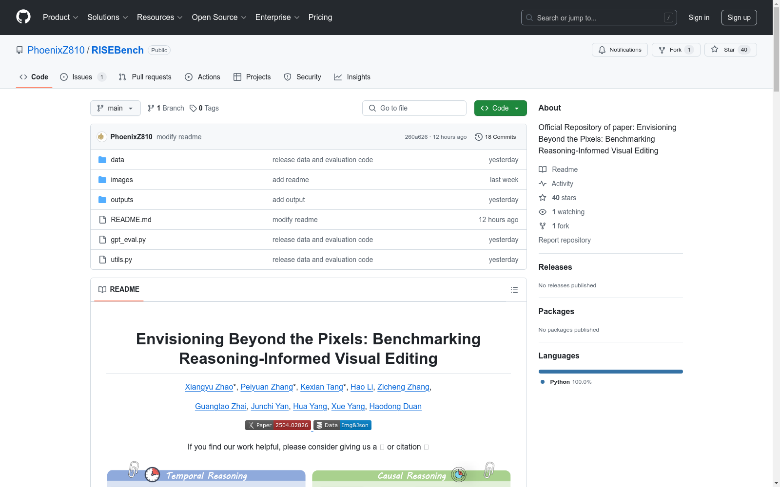Go to the Pricing page
Viewport: 780px width, 487px height.
(x=320, y=18)
